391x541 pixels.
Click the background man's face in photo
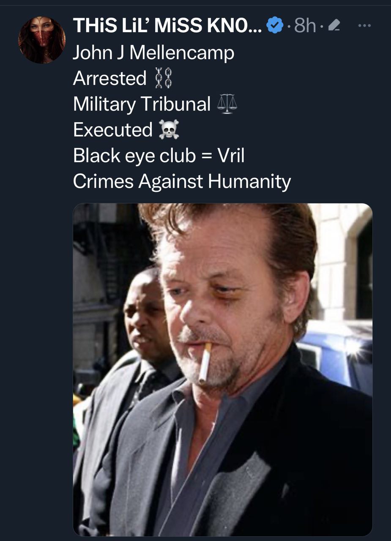click(143, 315)
